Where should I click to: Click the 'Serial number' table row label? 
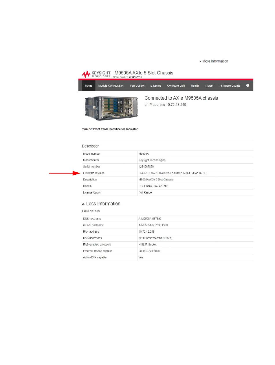(91, 167)
